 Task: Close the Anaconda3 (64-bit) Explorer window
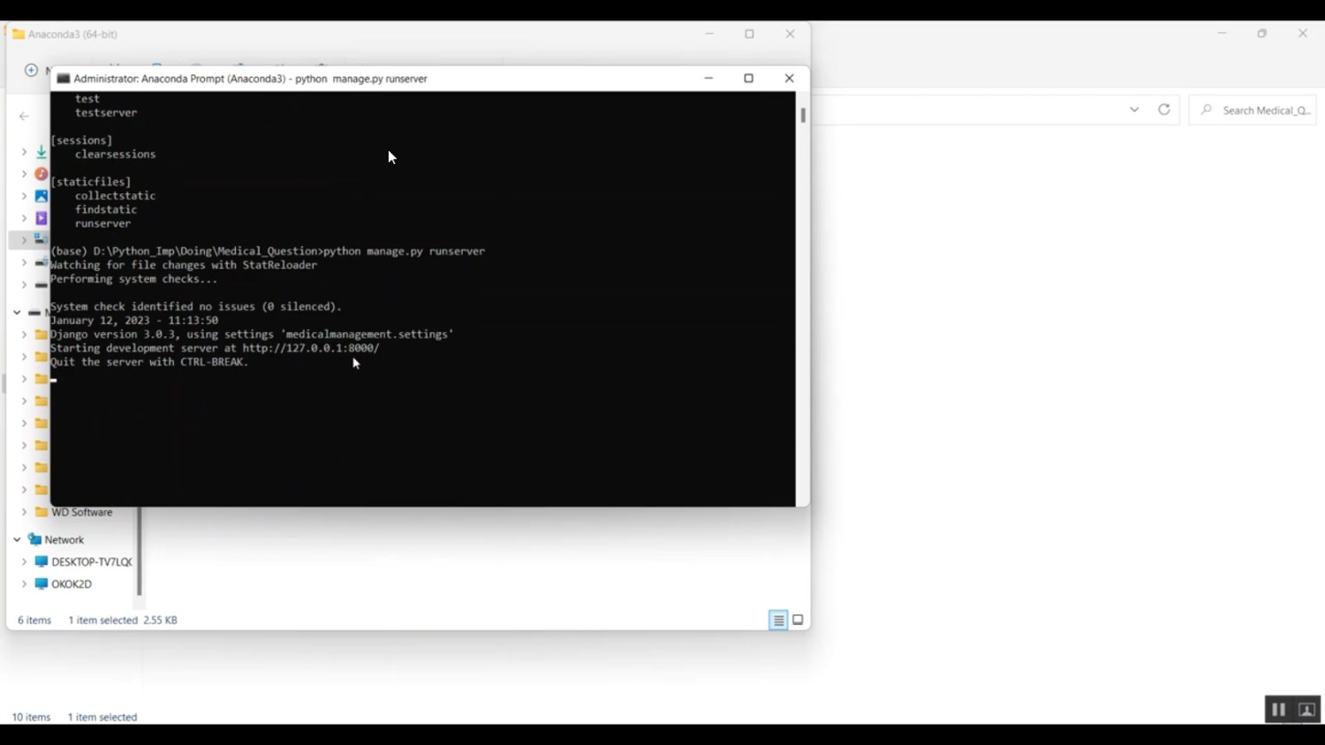[x=791, y=34]
